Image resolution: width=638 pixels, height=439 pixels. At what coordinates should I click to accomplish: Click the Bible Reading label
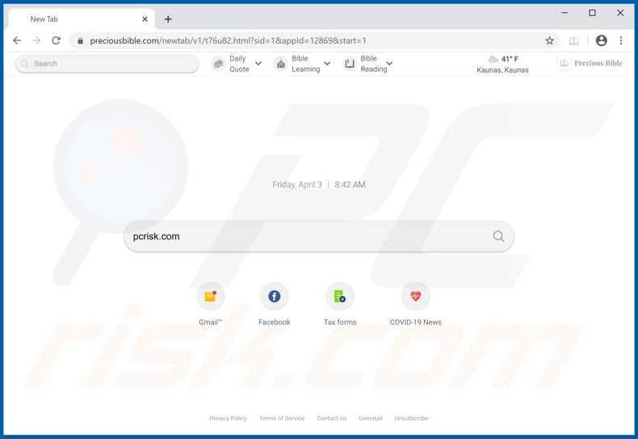click(374, 64)
